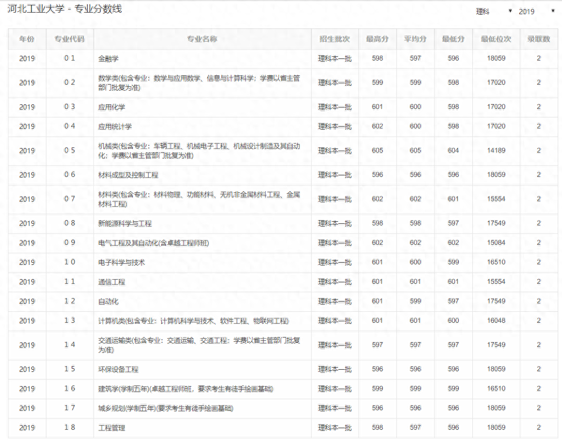Click lowest rank value 15084

[x=496, y=242]
